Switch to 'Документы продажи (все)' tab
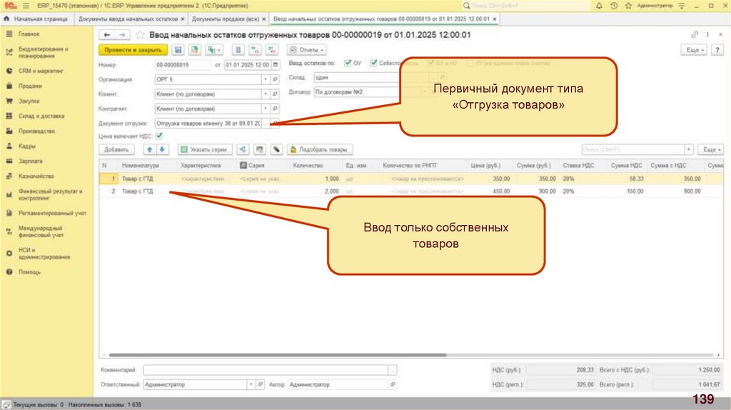This screenshot has width=731, height=410. (x=225, y=19)
